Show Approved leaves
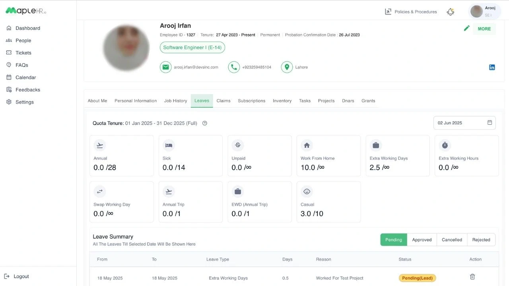Screen dimensions: 509x286 422,240
